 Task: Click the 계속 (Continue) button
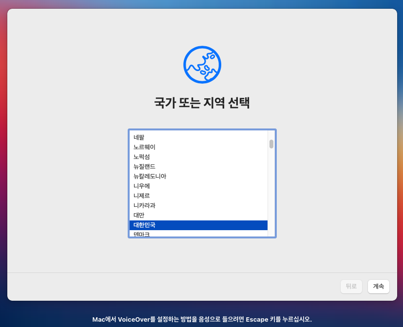(x=378, y=287)
